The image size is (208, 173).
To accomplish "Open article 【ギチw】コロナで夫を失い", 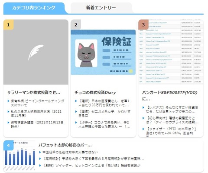I will pyautogui.click(x=104, y=124).
